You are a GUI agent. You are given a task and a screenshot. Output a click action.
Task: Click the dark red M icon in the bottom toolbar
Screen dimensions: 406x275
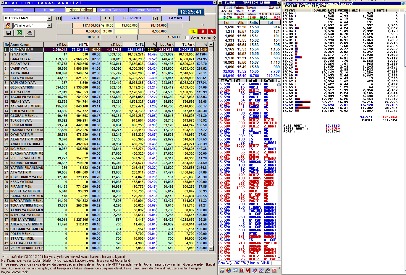(248, 270)
